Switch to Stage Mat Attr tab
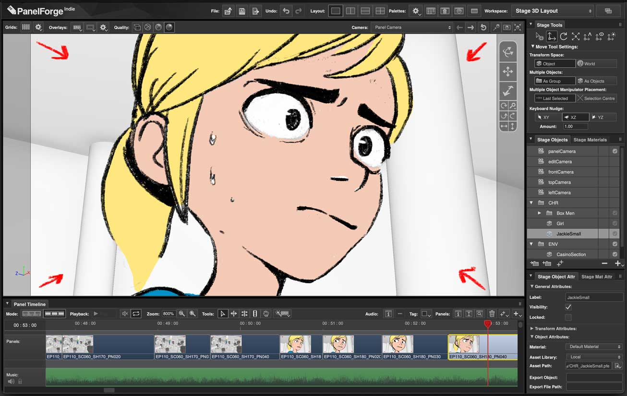This screenshot has width=627, height=396. click(597, 276)
